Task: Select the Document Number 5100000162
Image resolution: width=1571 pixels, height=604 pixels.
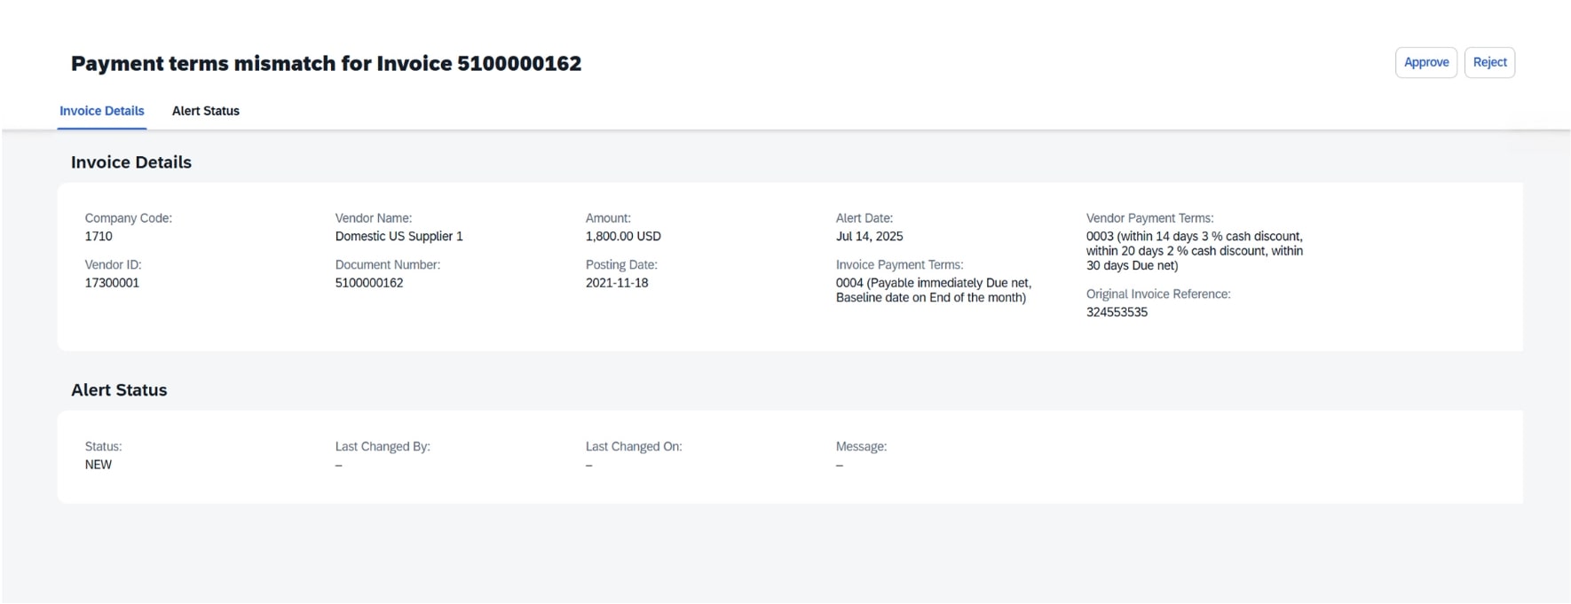Action: coord(369,282)
